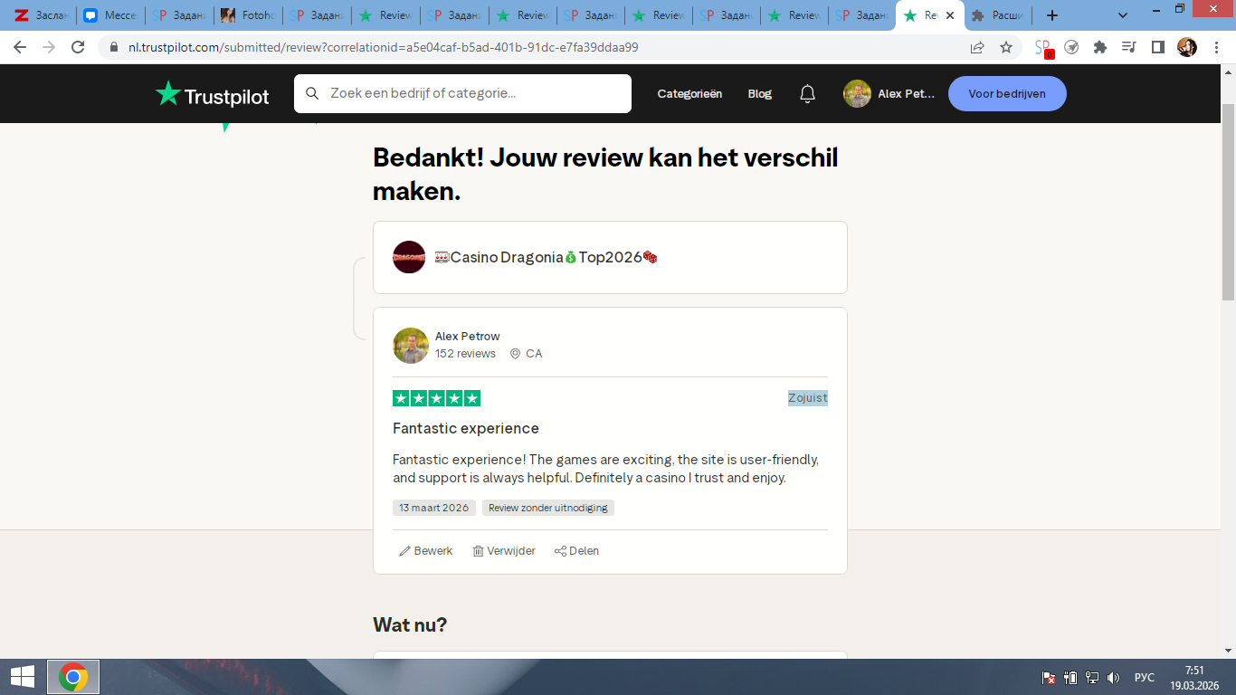Delete the review with Verwijder
The height and width of the screenshot is (695, 1236).
(x=504, y=551)
